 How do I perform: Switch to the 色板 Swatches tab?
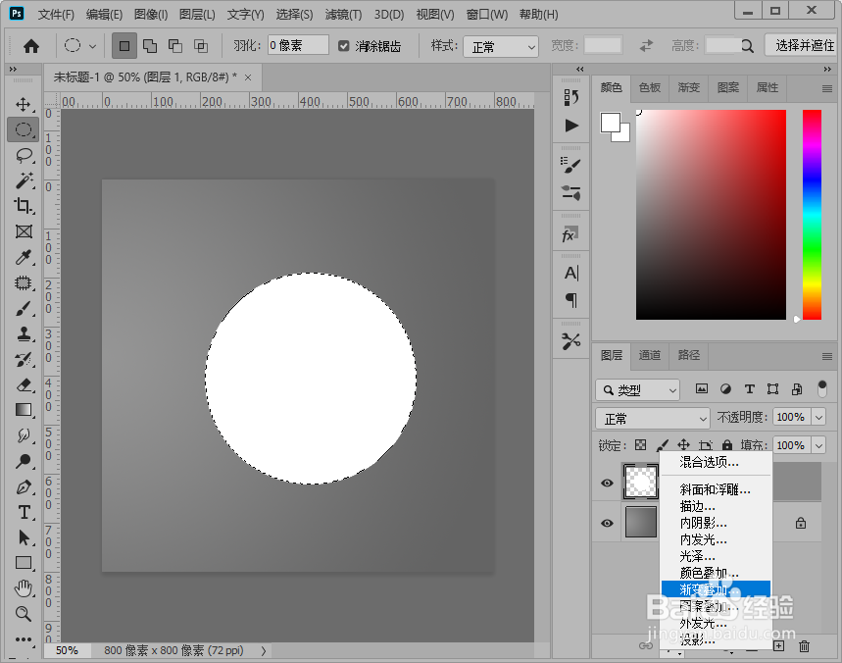(650, 87)
